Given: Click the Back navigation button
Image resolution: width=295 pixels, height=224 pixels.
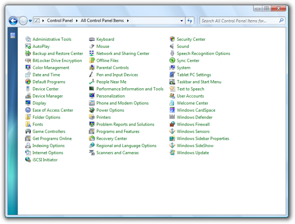Looking at the screenshot, I should (13, 21).
